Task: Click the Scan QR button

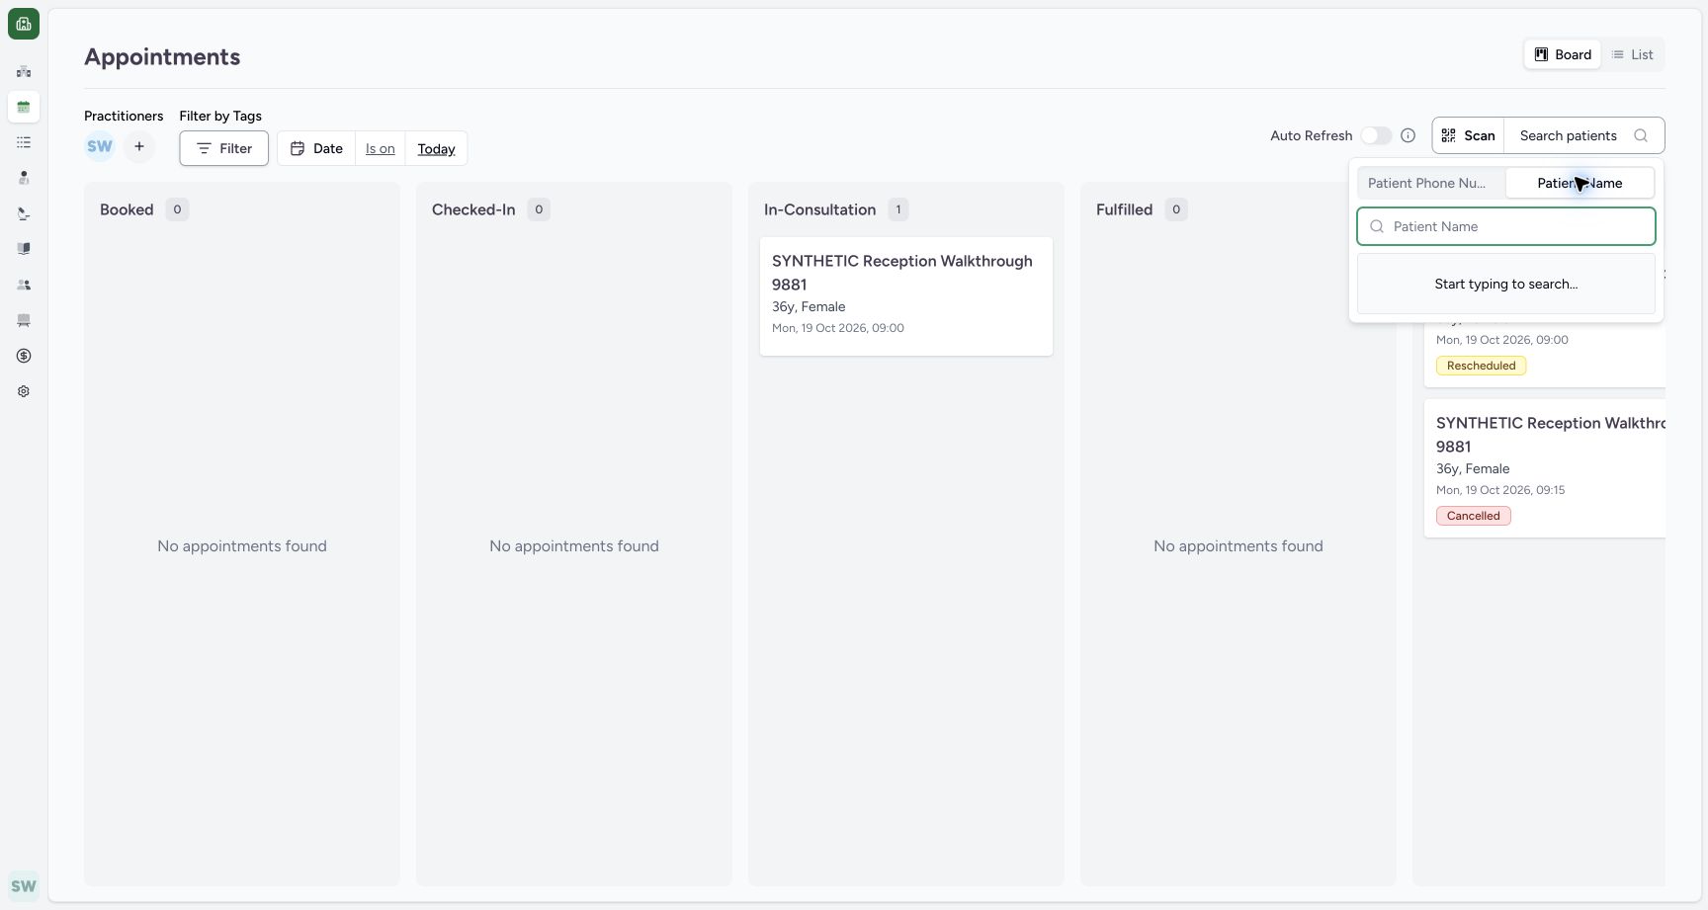Action: (1469, 135)
